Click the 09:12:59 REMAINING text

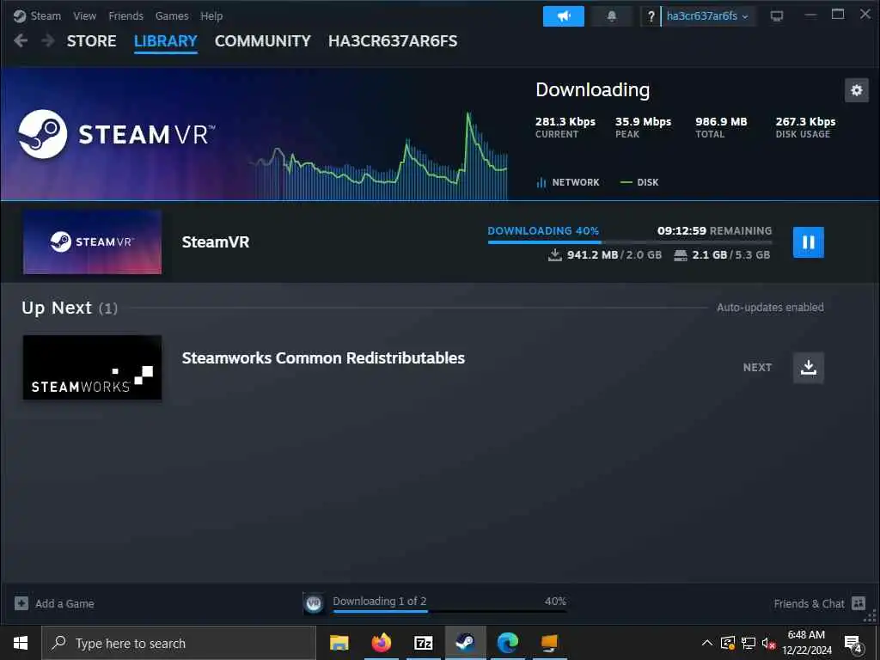click(714, 230)
